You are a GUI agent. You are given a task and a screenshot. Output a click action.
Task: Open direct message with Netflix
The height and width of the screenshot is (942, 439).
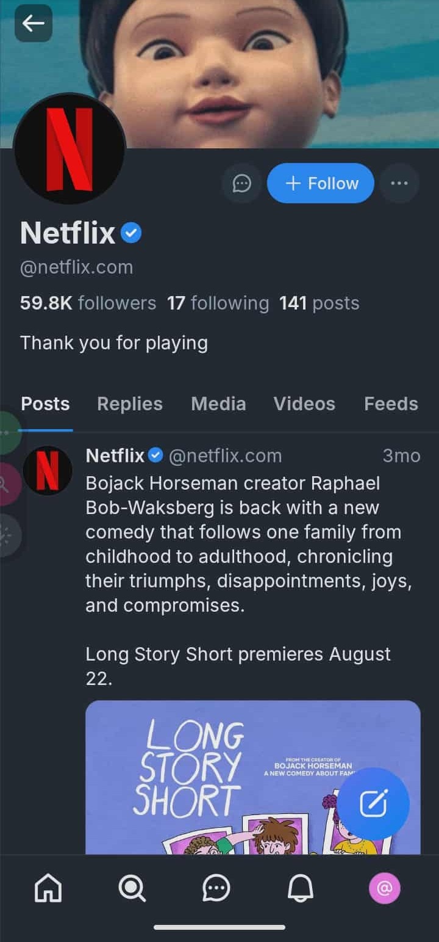coord(242,183)
